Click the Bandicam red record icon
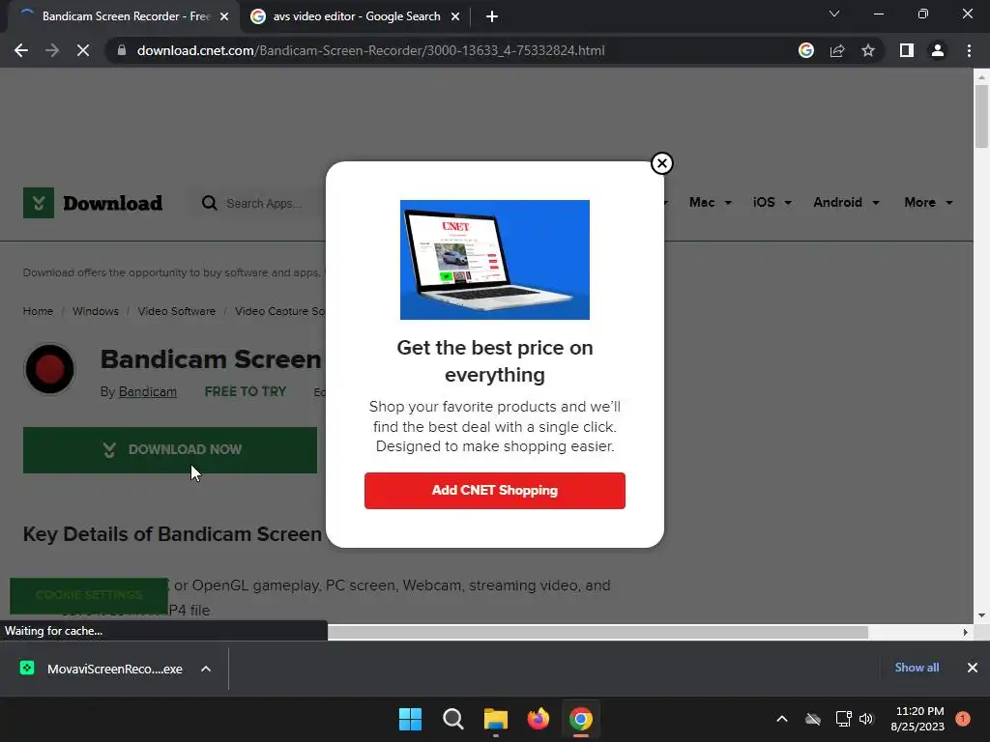990x742 pixels. tap(49, 369)
